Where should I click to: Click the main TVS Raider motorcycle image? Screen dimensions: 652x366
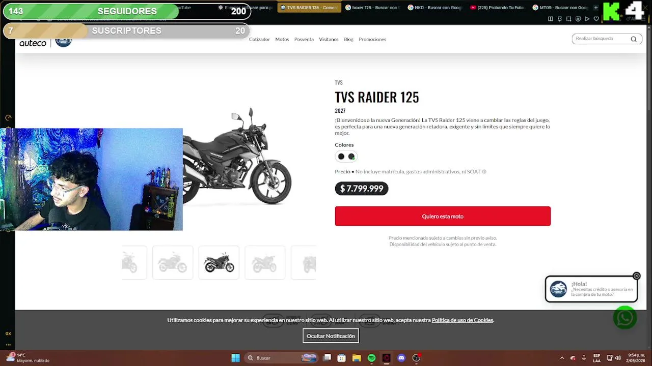[237, 156]
